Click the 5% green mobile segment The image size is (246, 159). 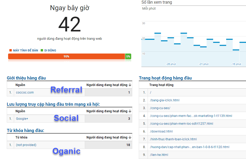128,56
